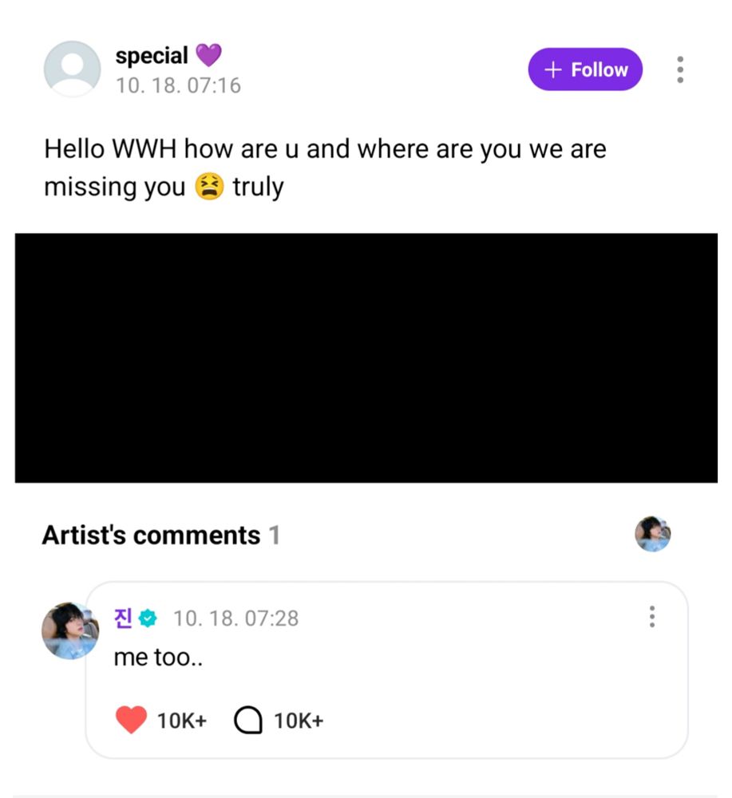Follow the user "special"
Viewport: 732px width, 798px height.
click(x=585, y=69)
